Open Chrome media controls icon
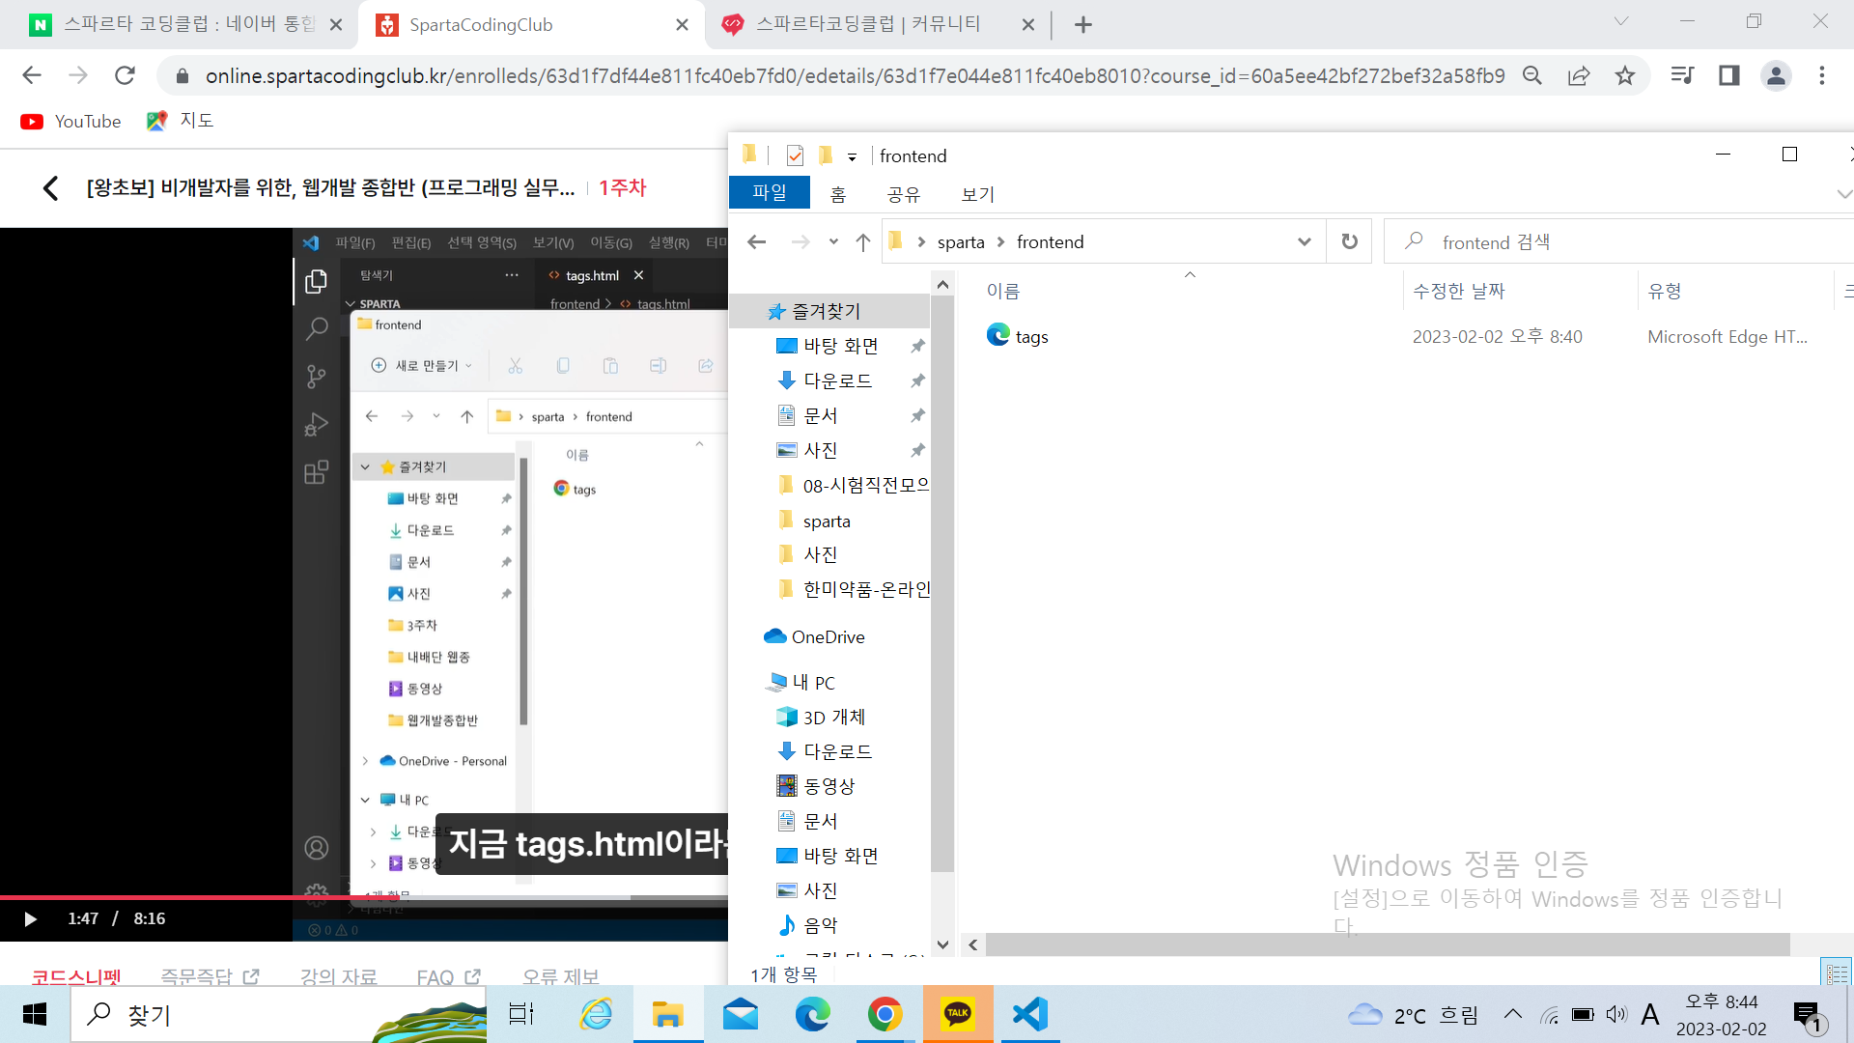This screenshot has height=1043, width=1854. pyautogui.click(x=1683, y=75)
